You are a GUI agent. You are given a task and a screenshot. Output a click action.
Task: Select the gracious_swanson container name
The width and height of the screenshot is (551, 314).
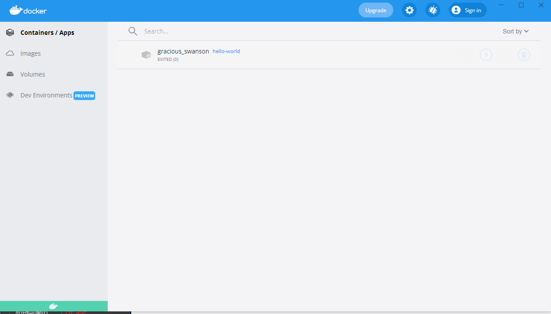(x=183, y=51)
